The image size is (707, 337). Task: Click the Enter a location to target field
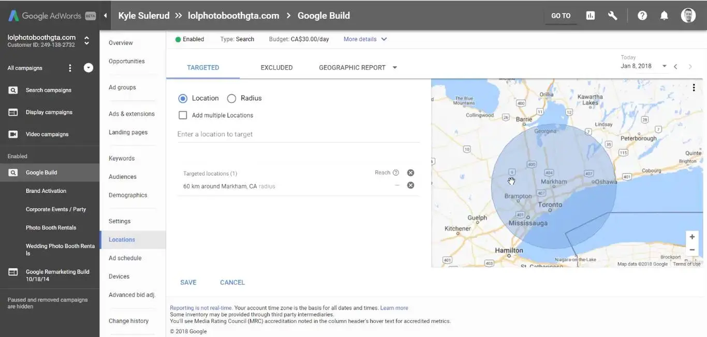[299, 134]
